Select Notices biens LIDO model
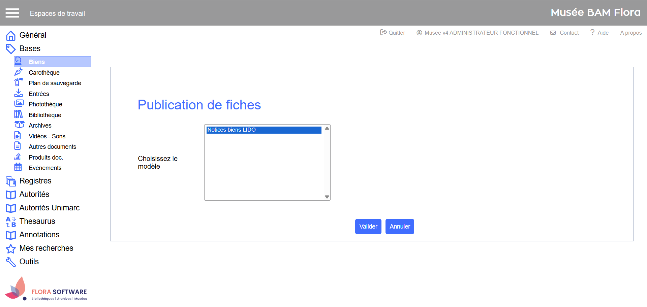647x307 pixels. (264, 130)
